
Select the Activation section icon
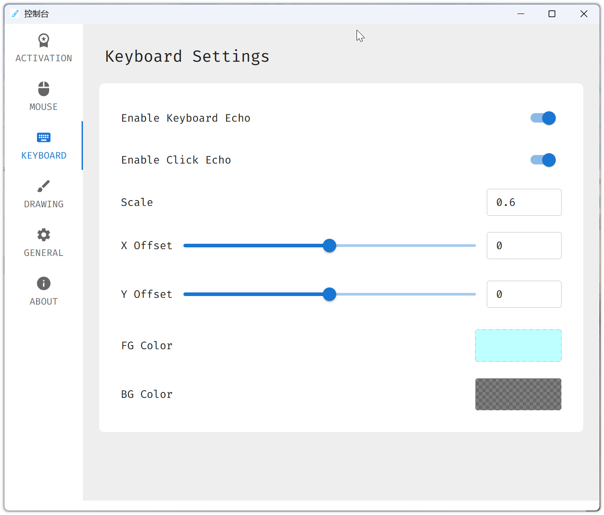(43, 41)
